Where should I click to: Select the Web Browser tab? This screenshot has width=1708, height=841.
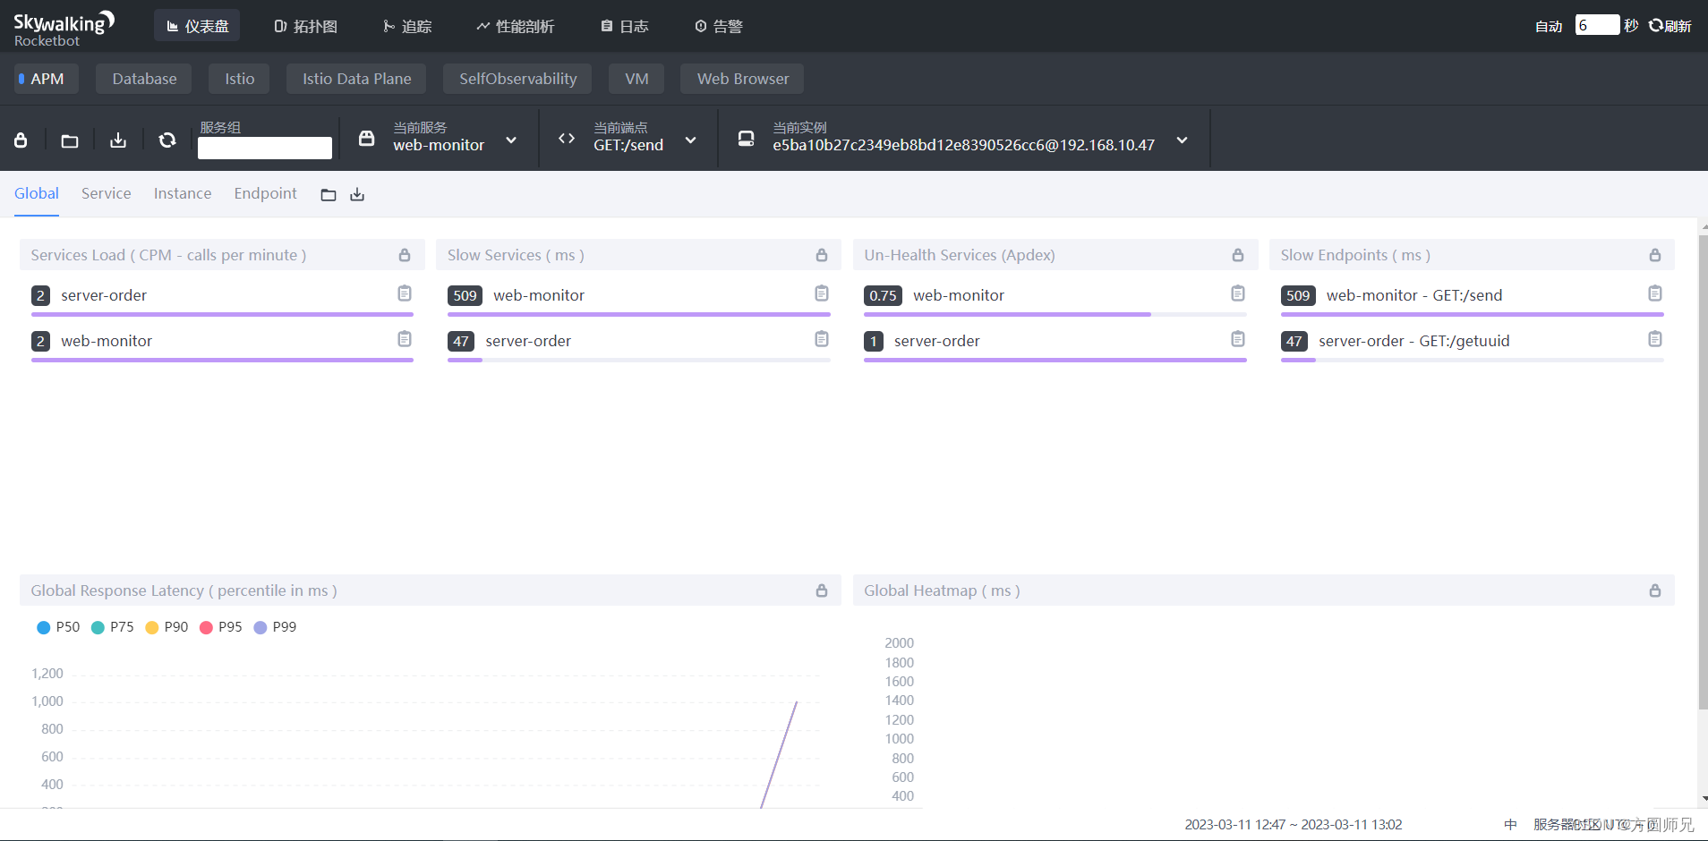coord(742,79)
